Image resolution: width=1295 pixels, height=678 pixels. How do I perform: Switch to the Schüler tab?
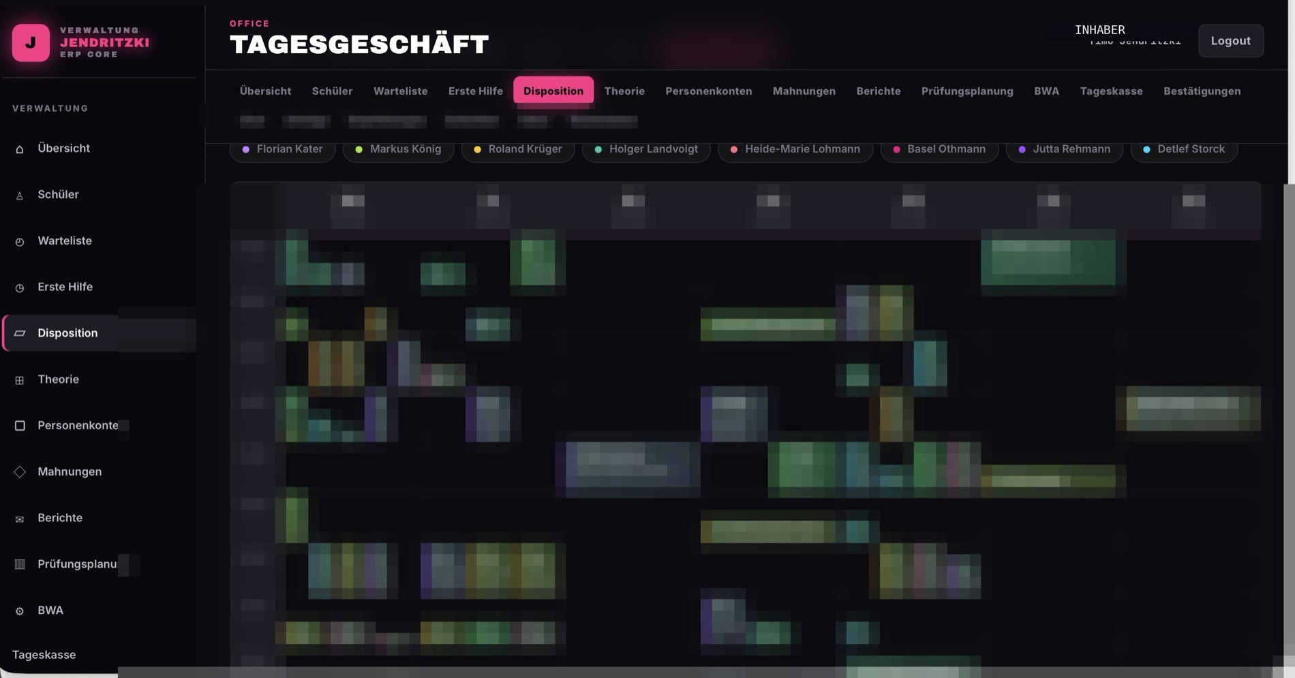click(x=332, y=91)
